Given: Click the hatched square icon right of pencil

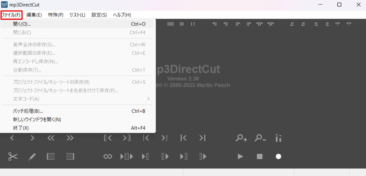Looking at the screenshot, I should 51,157.
